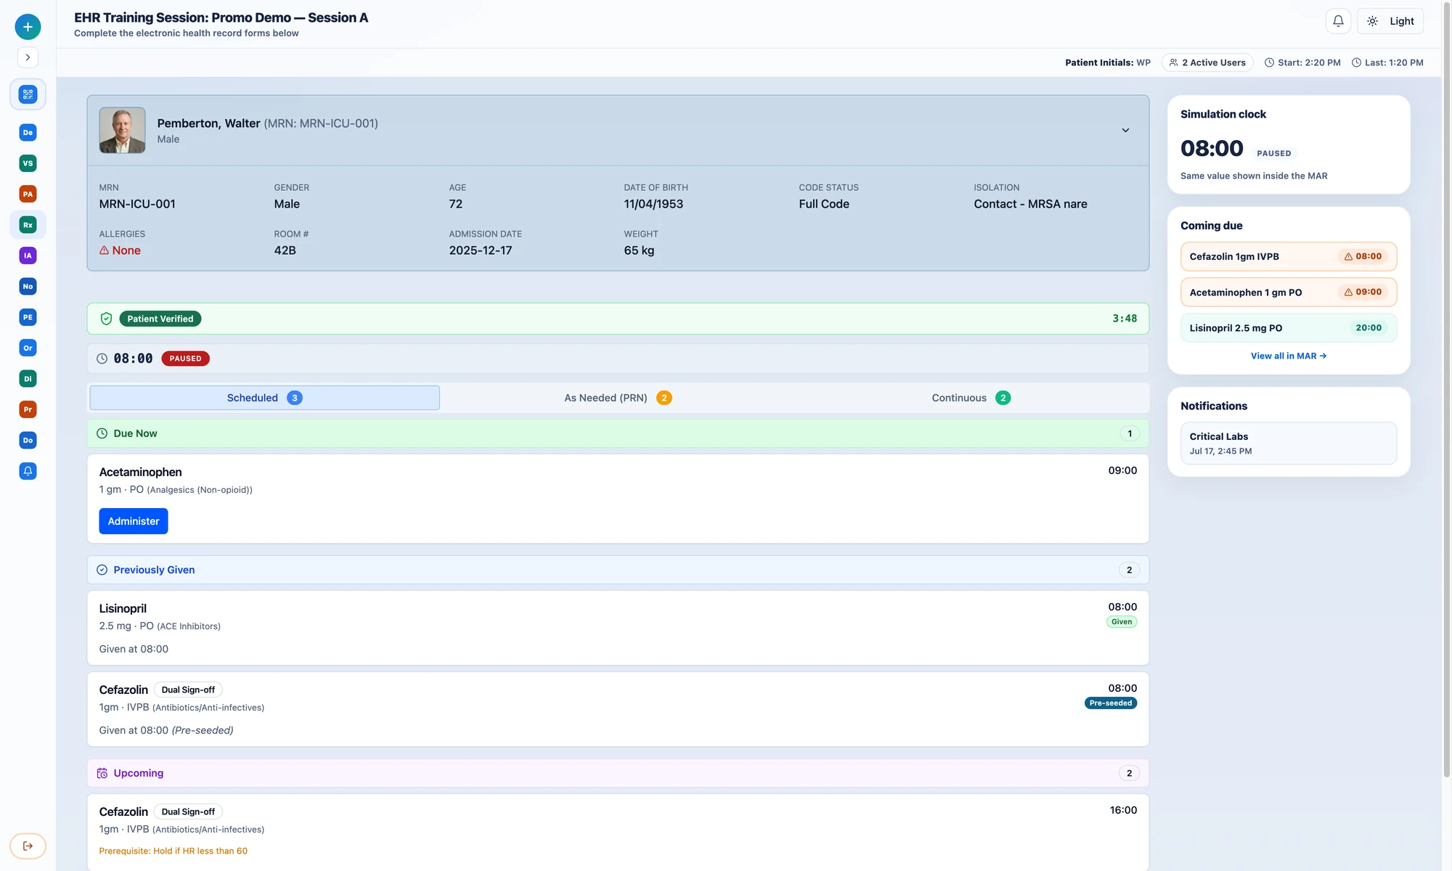The width and height of the screenshot is (1452, 871).
Task: Open Cefazolin 1gm IVPB coming due card
Action: (1289, 256)
